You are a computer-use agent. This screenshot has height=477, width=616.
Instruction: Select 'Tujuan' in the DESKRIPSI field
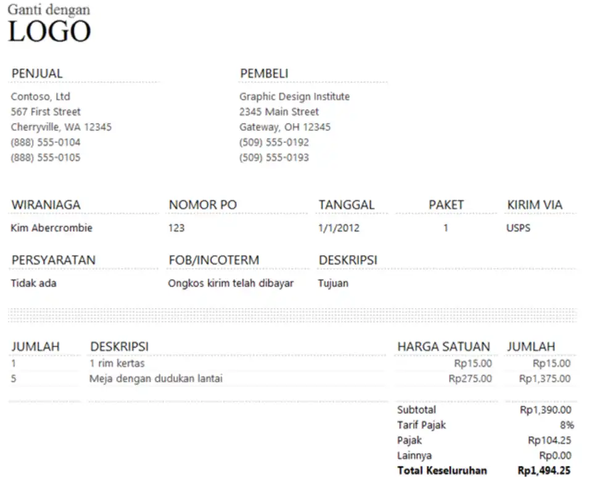pyautogui.click(x=333, y=283)
